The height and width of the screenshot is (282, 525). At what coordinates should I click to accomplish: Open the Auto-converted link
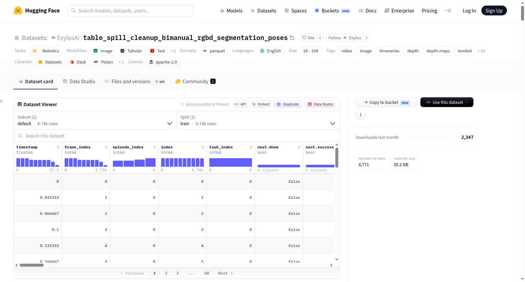pyautogui.click(x=198, y=104)
